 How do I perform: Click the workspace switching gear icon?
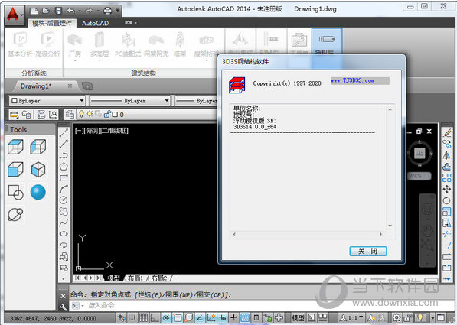397,317
